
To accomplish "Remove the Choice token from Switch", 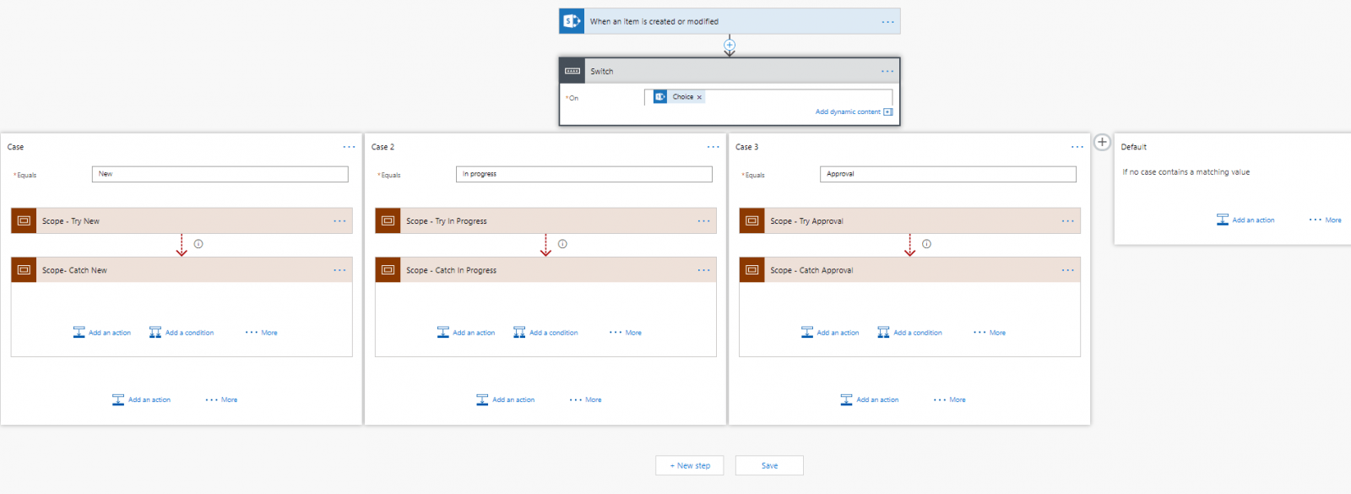I will (x=699, y=97).
